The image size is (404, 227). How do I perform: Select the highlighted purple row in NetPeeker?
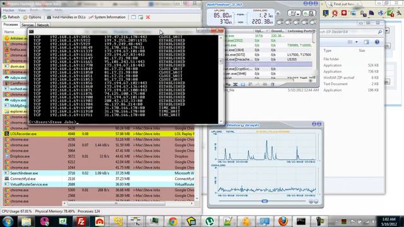pyautogui.click(x=269, y=64)
